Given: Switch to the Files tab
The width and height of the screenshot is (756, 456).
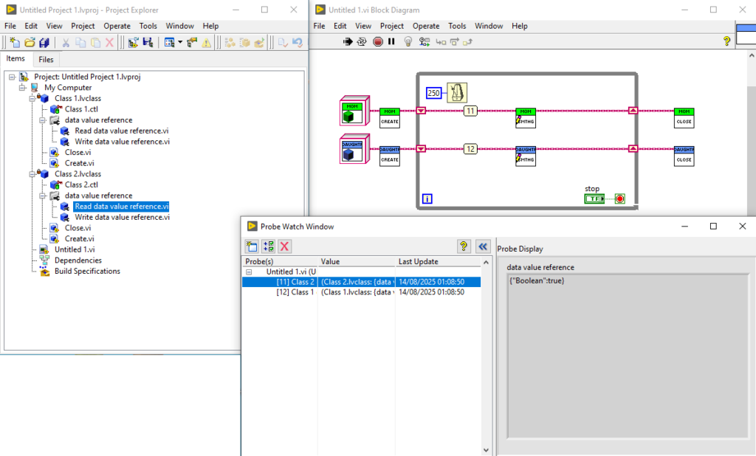Looking at the screenshot, I should click(46, 59).
